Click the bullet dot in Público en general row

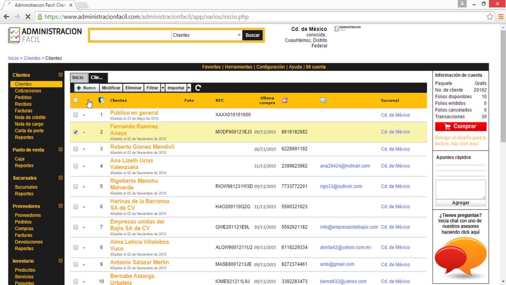(x=84, y=115)
